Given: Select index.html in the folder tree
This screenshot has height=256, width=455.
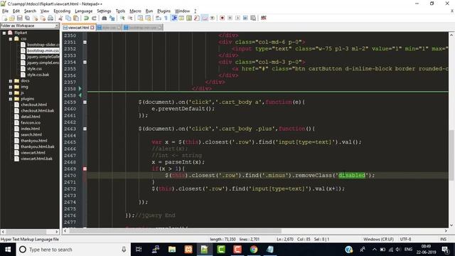Looking at the screenshot, I should coord(30,129).
